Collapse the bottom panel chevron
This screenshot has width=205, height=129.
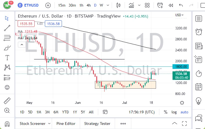click(174, 124)
